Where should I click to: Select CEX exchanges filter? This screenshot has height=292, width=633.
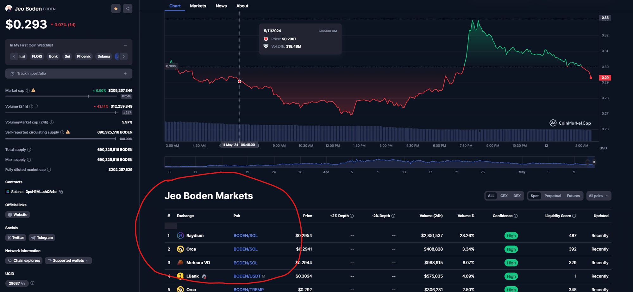[504, 196]
